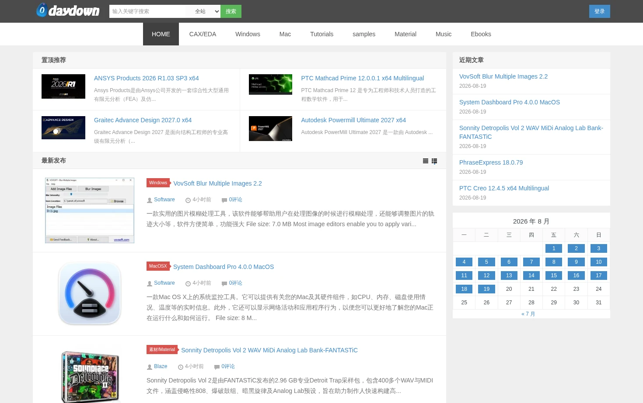Click the System Dashboard gauge thumbnail
This screenshot has width=643, height=403.
click(x=90, y=293)
